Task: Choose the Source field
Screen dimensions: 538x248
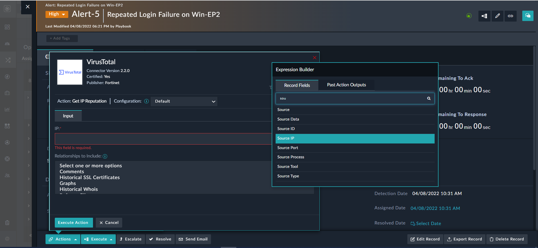Action: (x=355, y=110)
